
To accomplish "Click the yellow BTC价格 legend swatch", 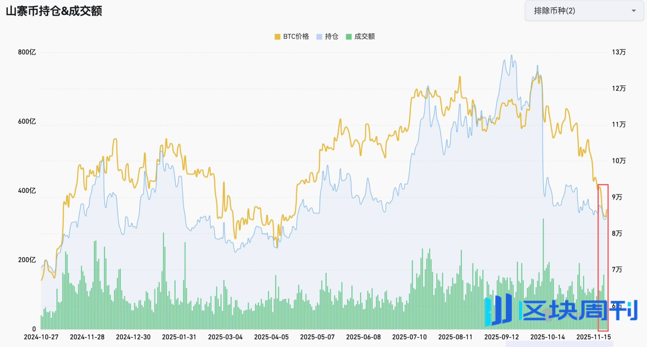I will [277, 37].
